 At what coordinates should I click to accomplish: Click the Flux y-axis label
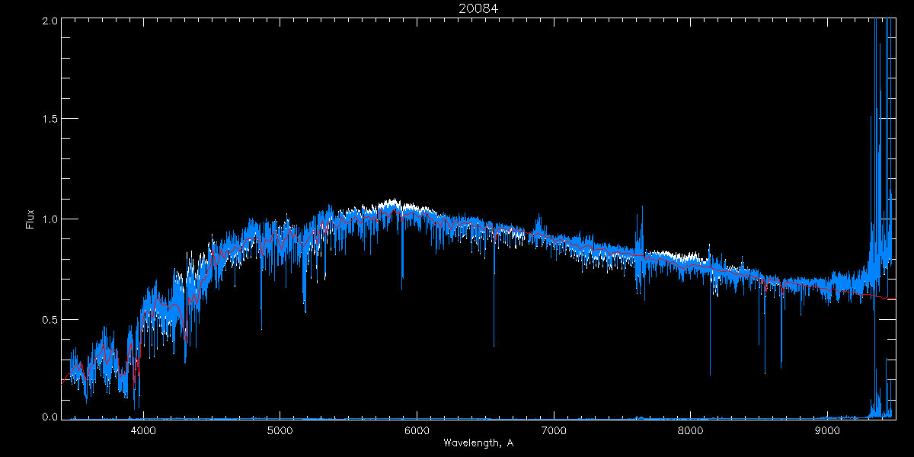[x=30, y=219]
